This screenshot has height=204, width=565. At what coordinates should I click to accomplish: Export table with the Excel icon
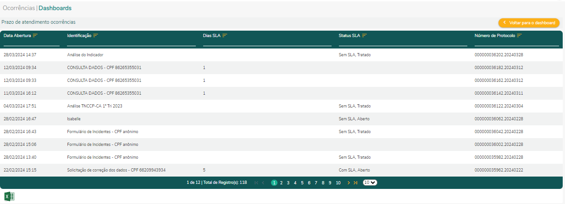click(x=10, y=196)
